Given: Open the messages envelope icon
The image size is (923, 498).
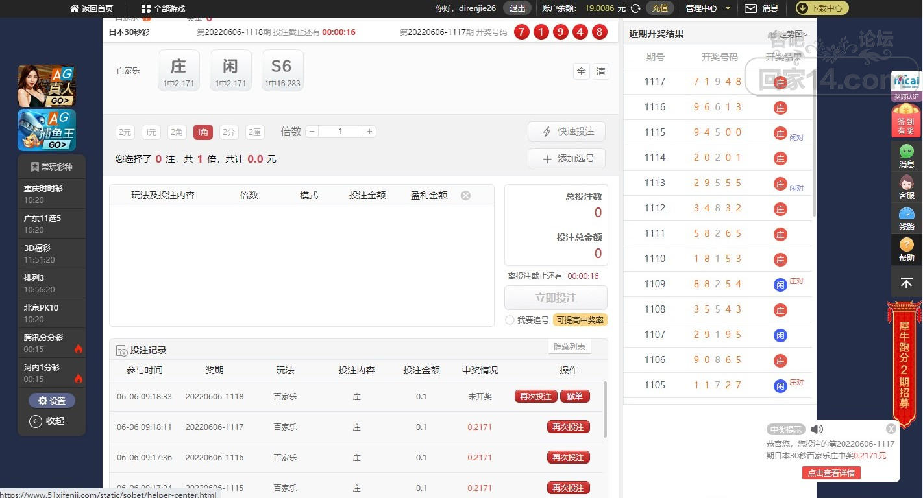Looking at the screenshot, I should [750, 8].
